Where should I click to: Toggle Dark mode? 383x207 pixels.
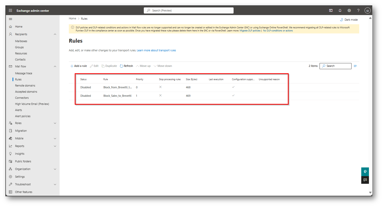pyautogui.click(x=349, y=20)
